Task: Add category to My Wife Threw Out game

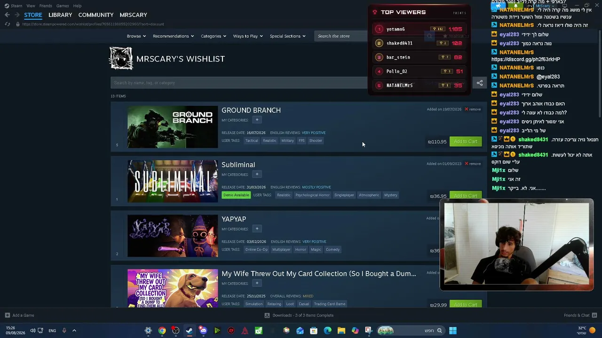Action: coord(257,283)
